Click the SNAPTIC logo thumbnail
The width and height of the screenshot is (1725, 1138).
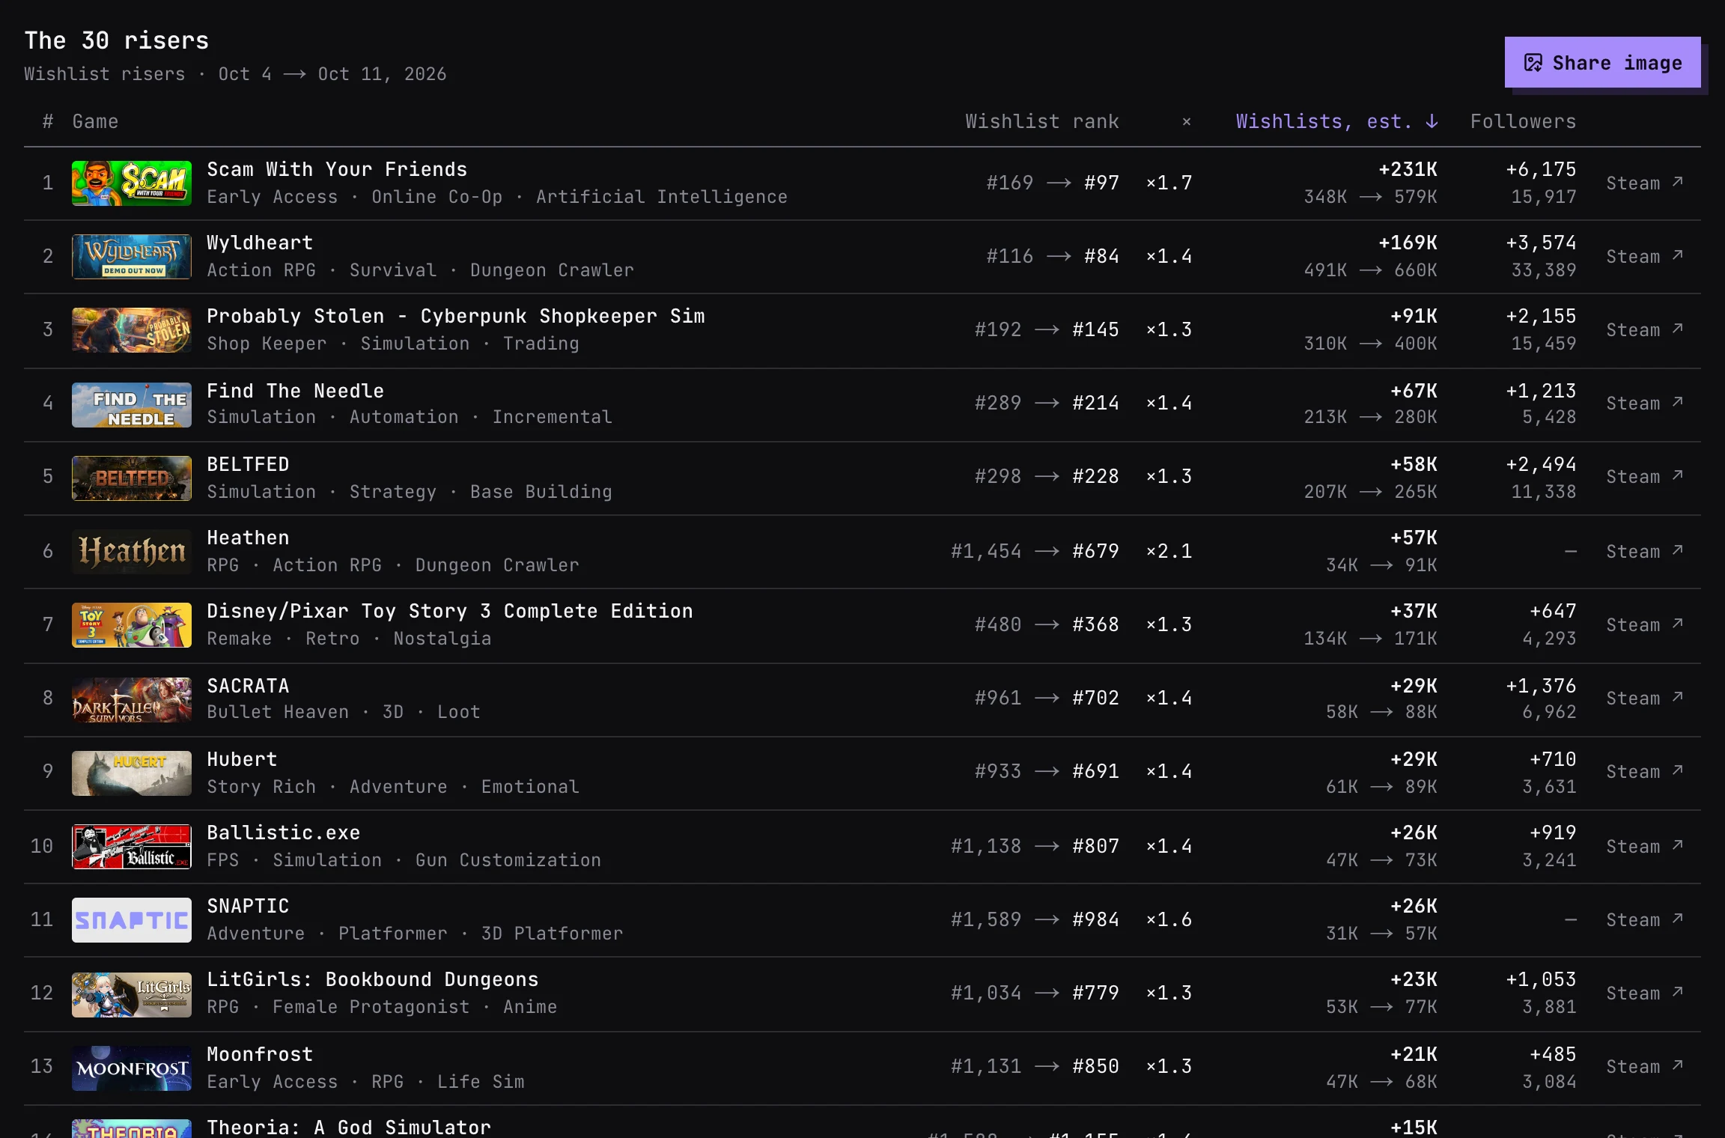coord(132,919)
